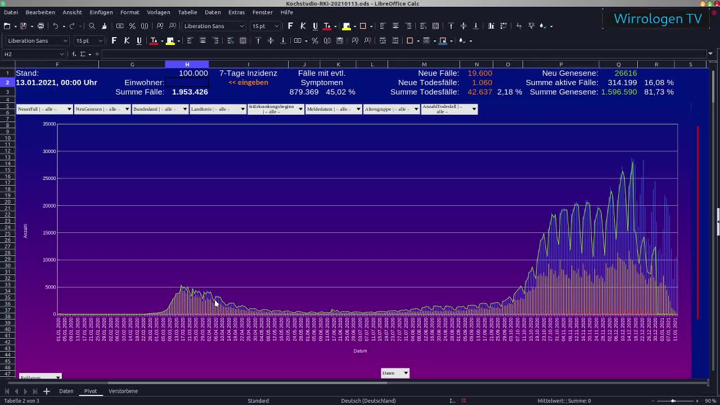
Task: Align text right via upper toolbar row
Action: [x=408, y=26]
